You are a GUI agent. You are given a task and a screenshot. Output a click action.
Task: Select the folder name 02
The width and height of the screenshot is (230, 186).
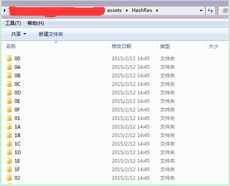(x=17, y=178)
